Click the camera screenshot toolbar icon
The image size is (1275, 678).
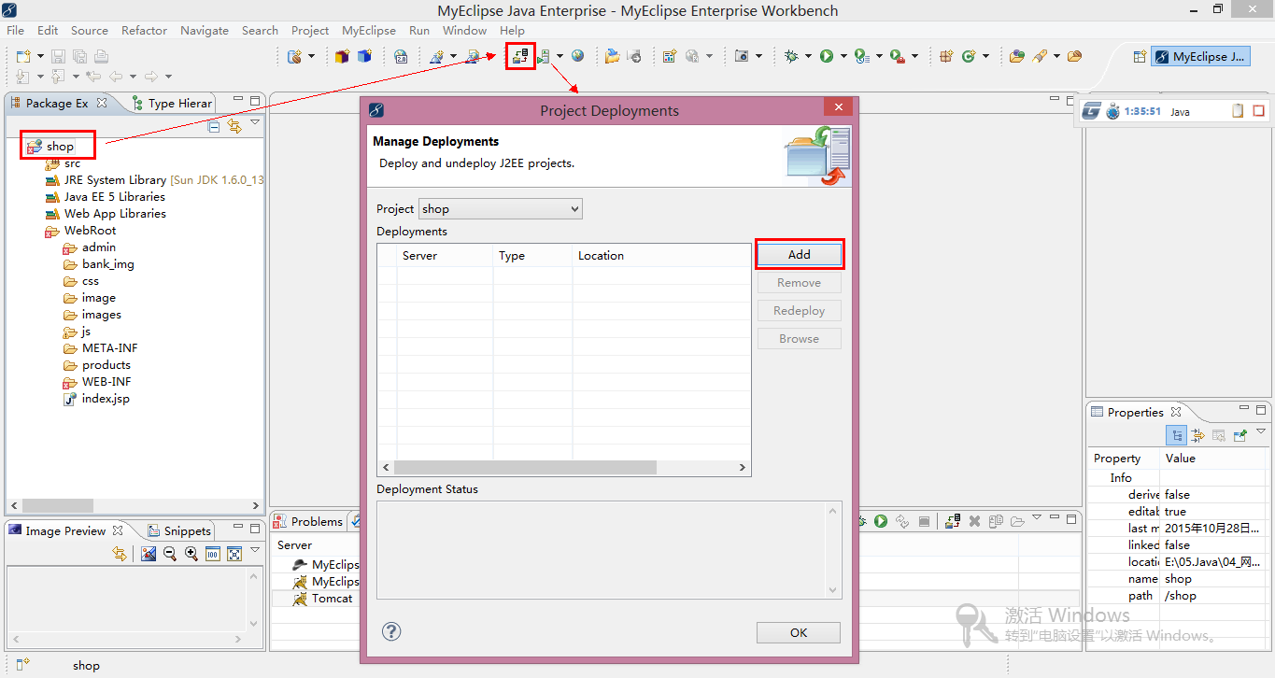pyautogui.click(x=742, y=56)
